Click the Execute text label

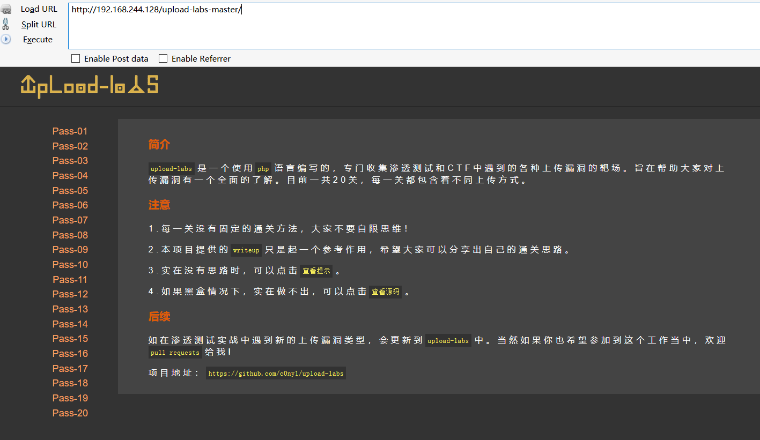click(x=37, y=39)
